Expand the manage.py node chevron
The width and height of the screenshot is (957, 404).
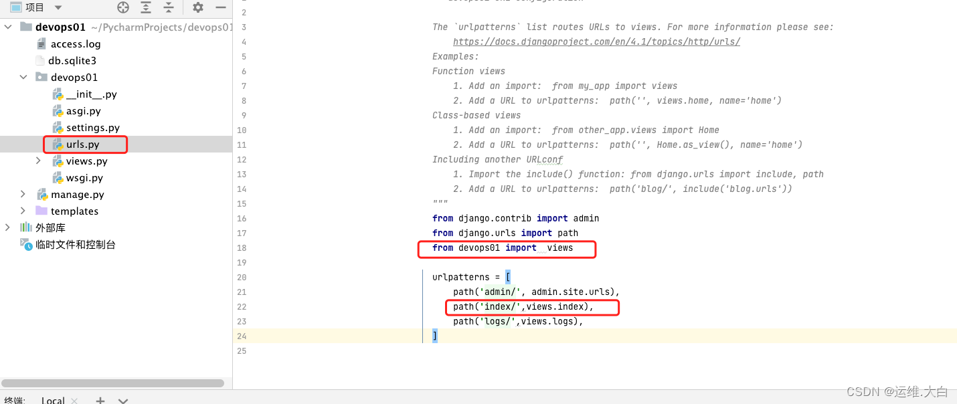coord(23,194)
